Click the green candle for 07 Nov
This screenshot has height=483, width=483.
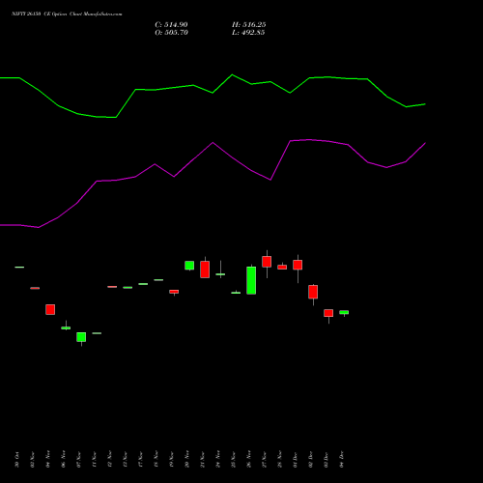pos(81,337)
